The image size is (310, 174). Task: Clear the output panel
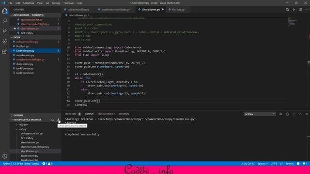click(281, 114)
